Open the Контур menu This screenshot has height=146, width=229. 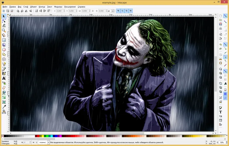pos(42,7)
